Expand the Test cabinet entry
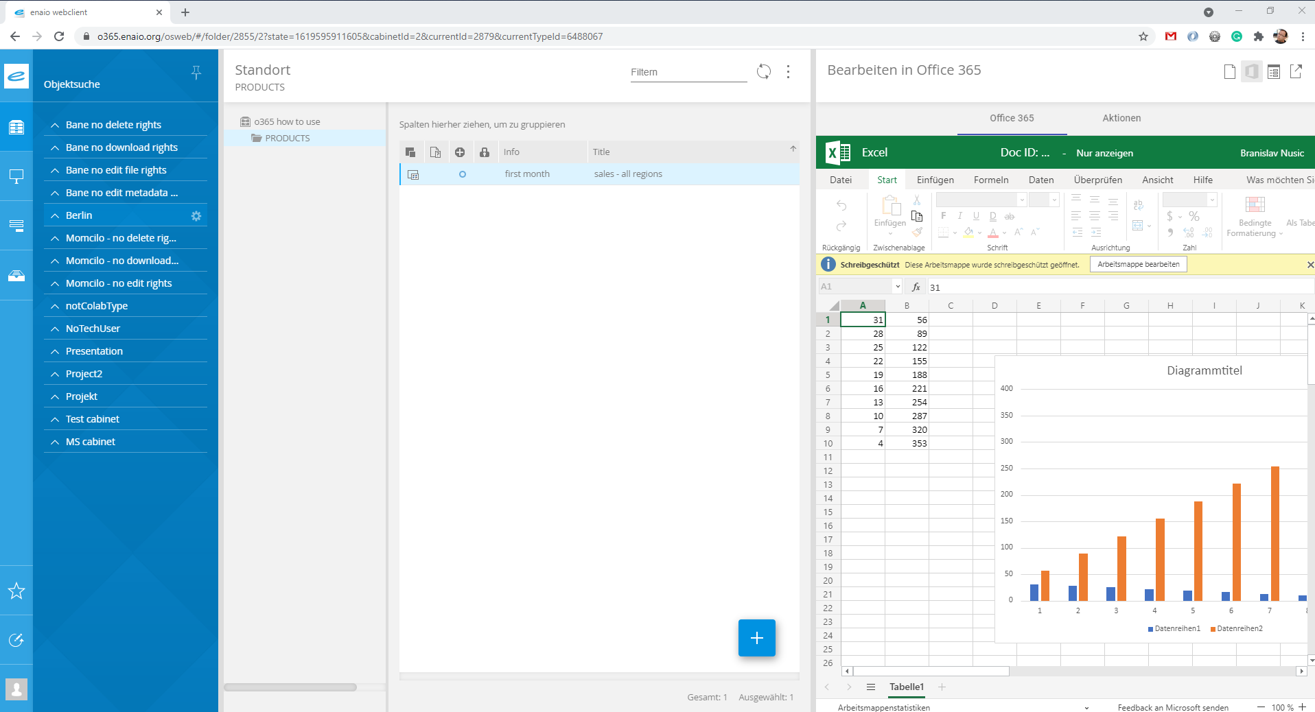The image size is (1315, 712). click(x=55, y=420)
